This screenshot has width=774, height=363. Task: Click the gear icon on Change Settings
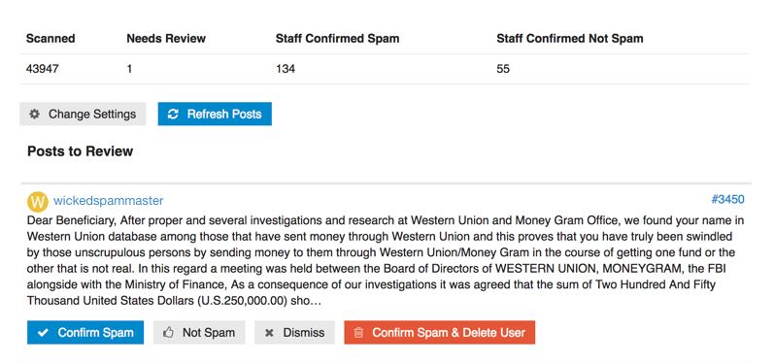[34, 114]
